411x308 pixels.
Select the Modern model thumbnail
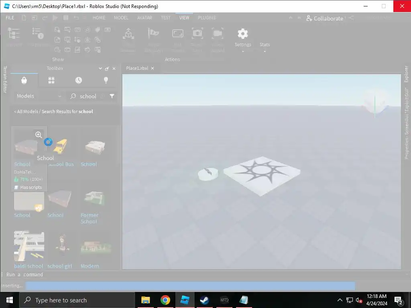pyautogui.click(x=96, y=247)
